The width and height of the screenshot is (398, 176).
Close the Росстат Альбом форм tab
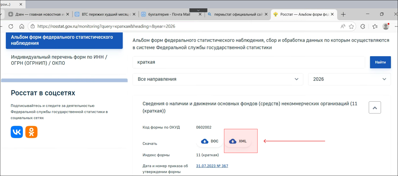tap(333, 14)
